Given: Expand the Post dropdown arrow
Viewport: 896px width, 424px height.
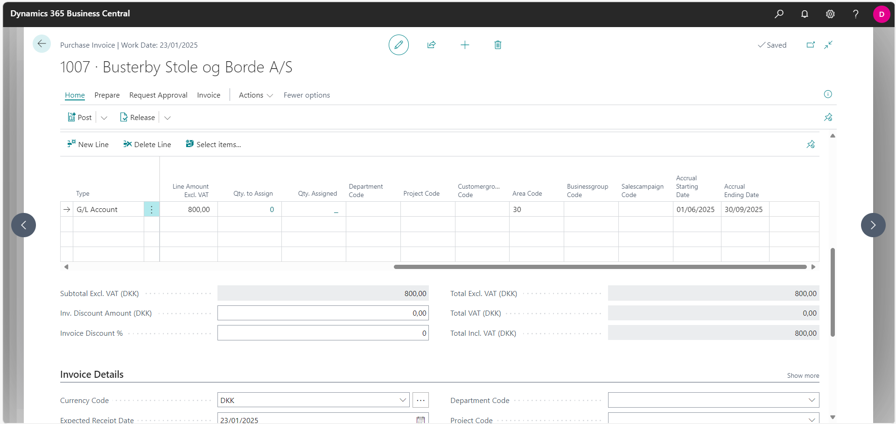Looking at the screenshot, I should 104,118.
